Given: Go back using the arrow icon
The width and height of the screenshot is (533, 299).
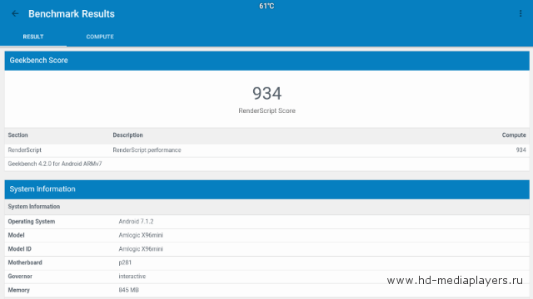Looking at the screenshot, I should pos(15,13).
